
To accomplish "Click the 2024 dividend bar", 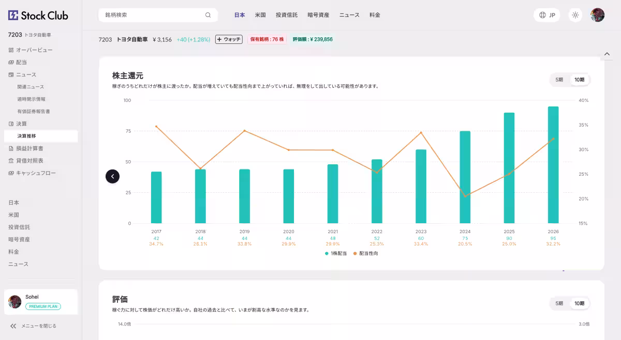I will point(465,177).
